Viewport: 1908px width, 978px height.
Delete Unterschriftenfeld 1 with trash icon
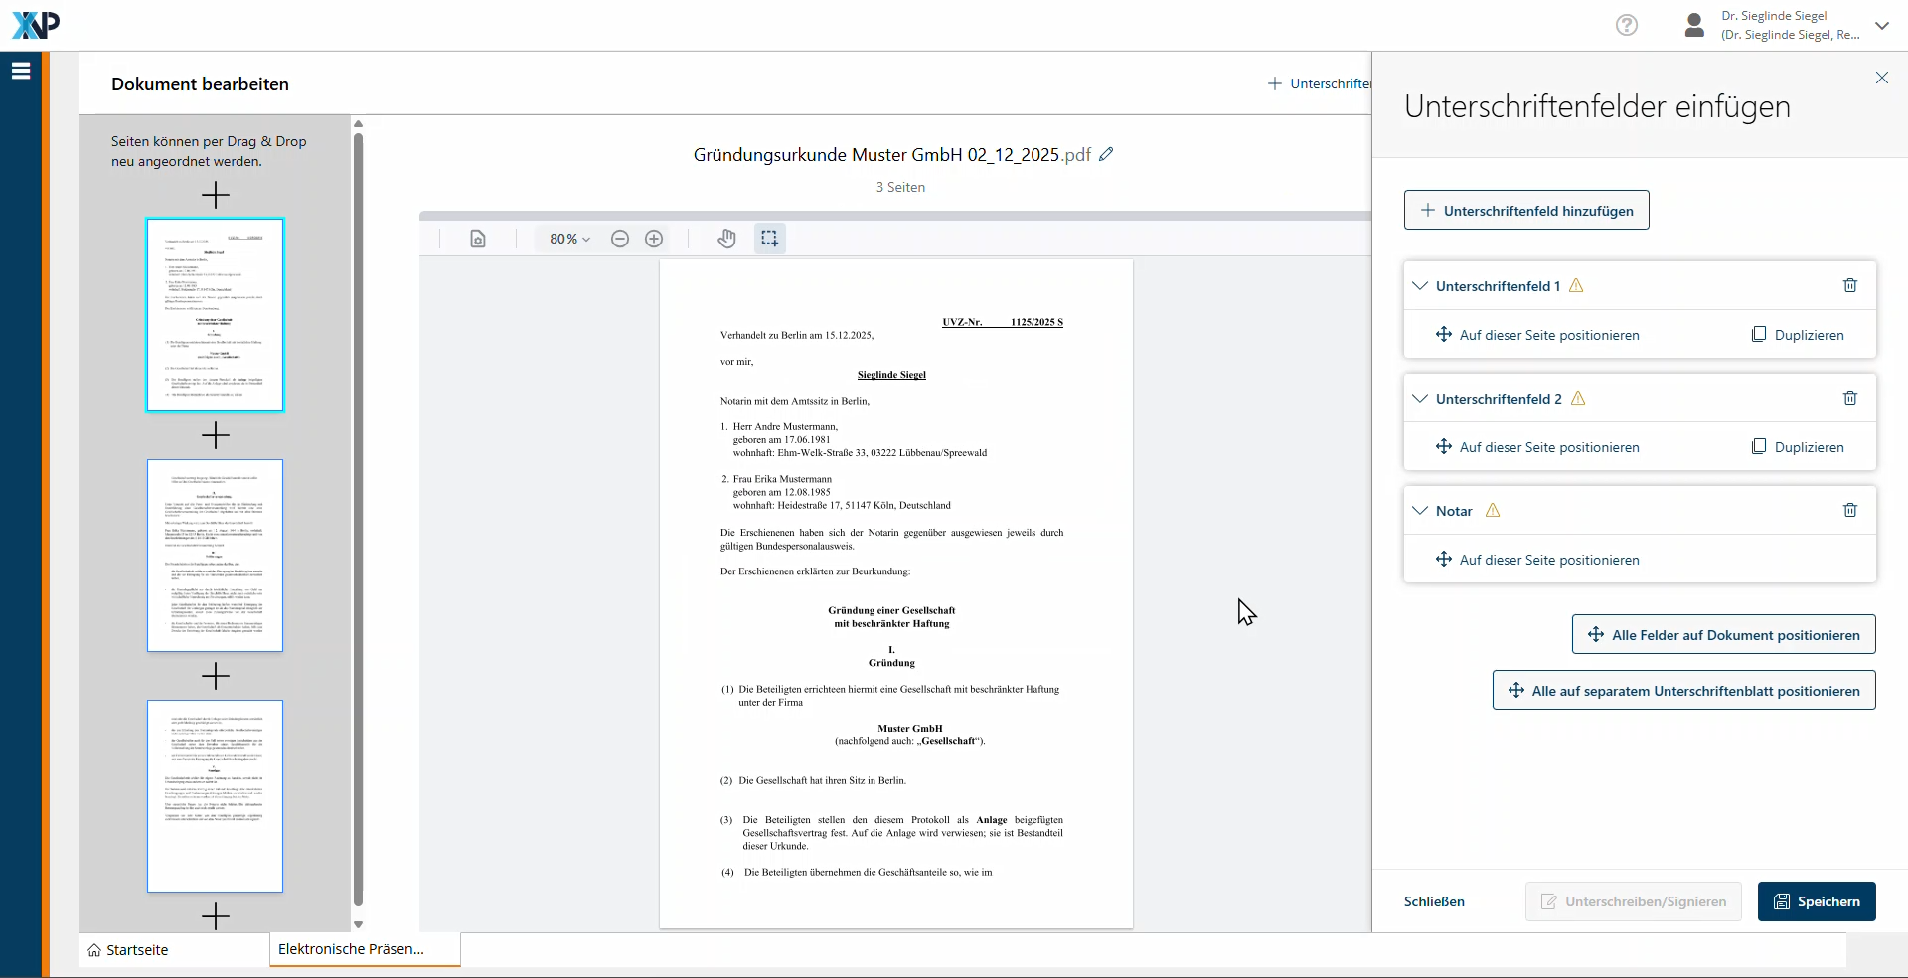[x=1849, y=286]
